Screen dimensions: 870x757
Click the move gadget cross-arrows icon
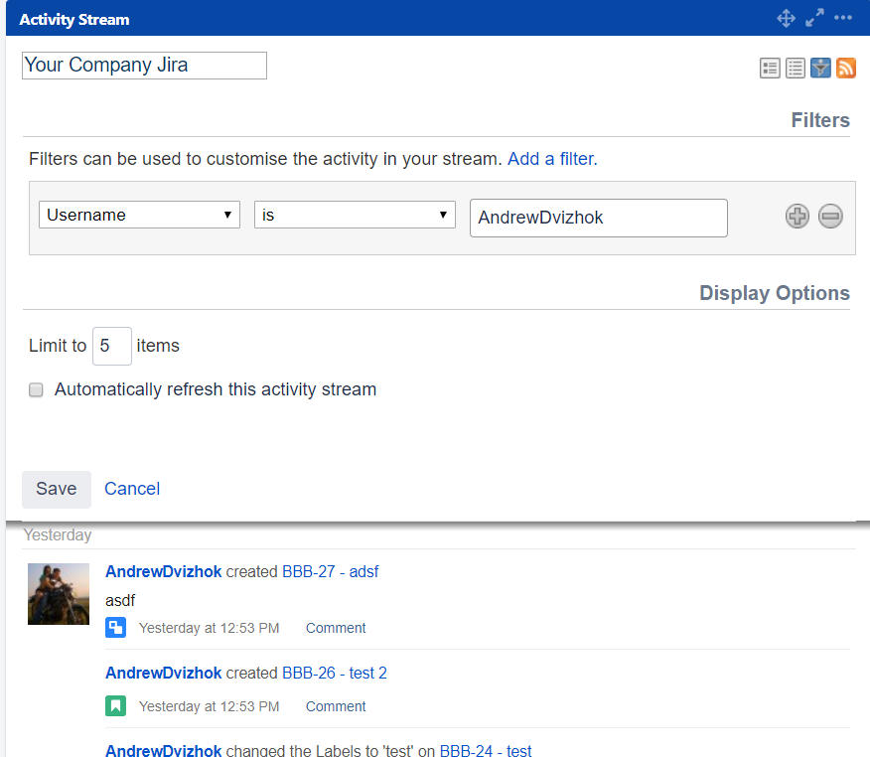pos(786,18)
